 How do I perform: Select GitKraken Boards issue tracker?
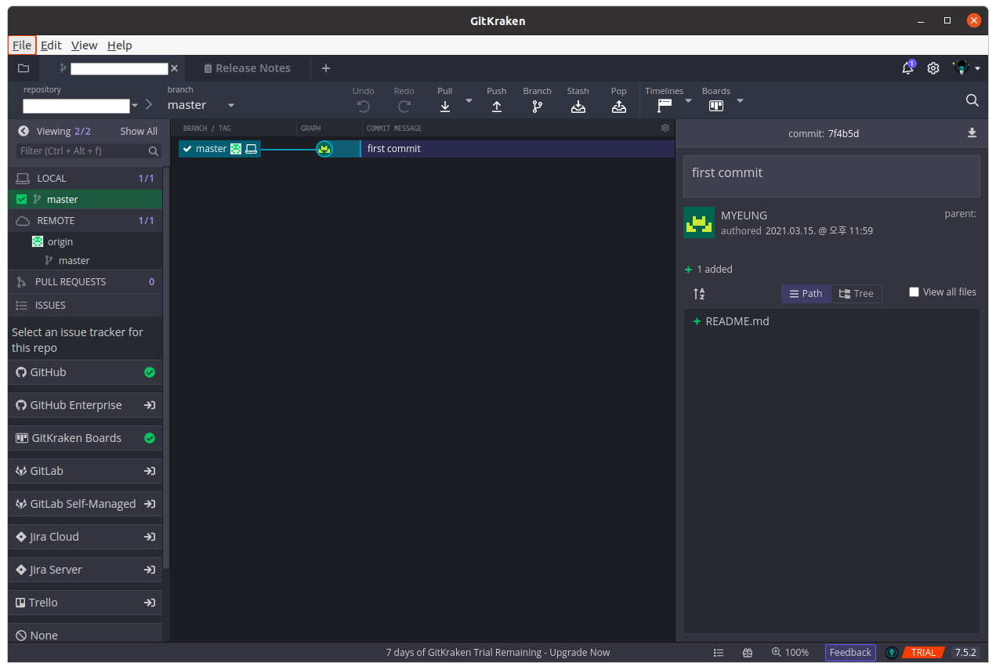coord(85,438)
